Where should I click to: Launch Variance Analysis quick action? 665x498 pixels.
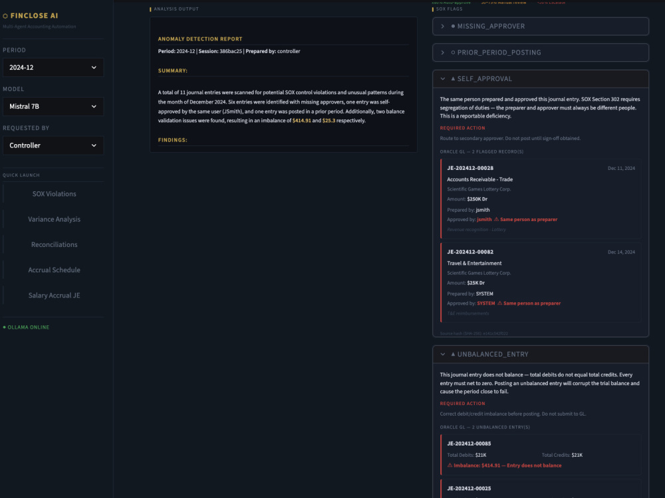(x=54, y=219)
